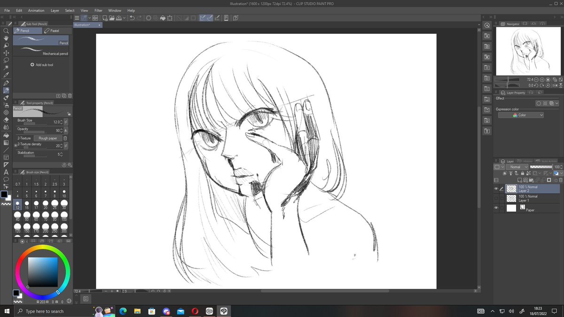Open the Filter menu
This screenshot has width=564, height=317.
tap(98, 10)
